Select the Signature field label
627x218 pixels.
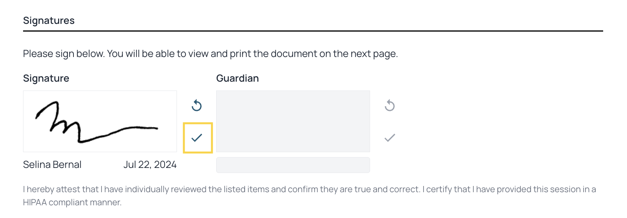tap(46, 78)
